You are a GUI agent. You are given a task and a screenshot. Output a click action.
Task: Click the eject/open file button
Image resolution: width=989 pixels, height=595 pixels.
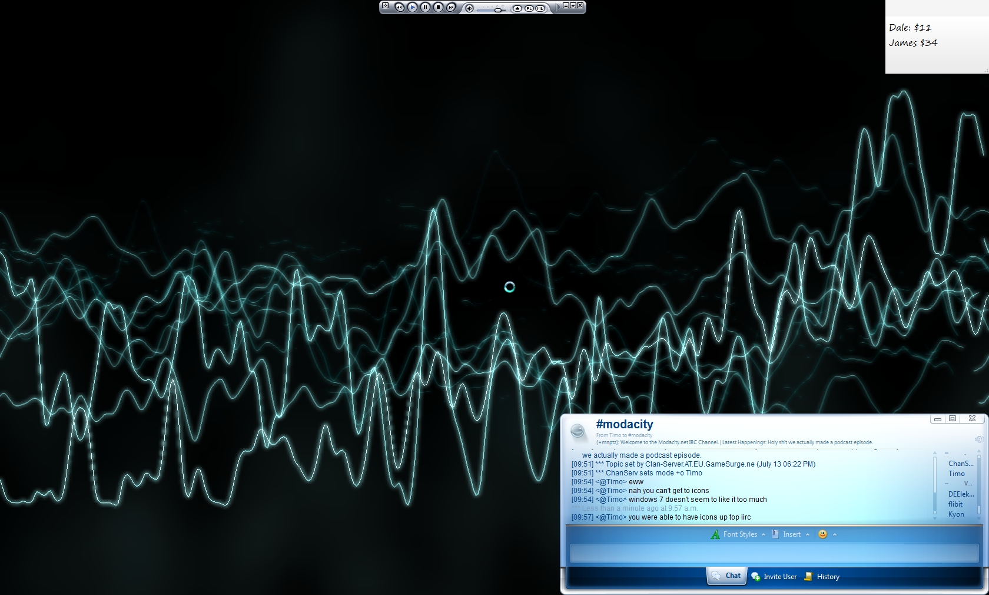pyautogui.click(x=517, y=8)
